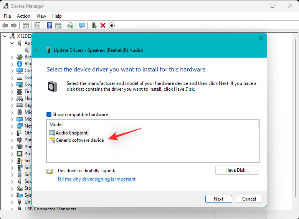Click the Next button
Viewport: 299px width, 219px height.
(x=219, y=199)
